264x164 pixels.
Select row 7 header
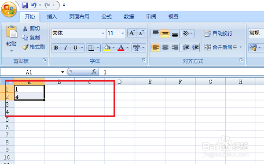pos(7,134)
